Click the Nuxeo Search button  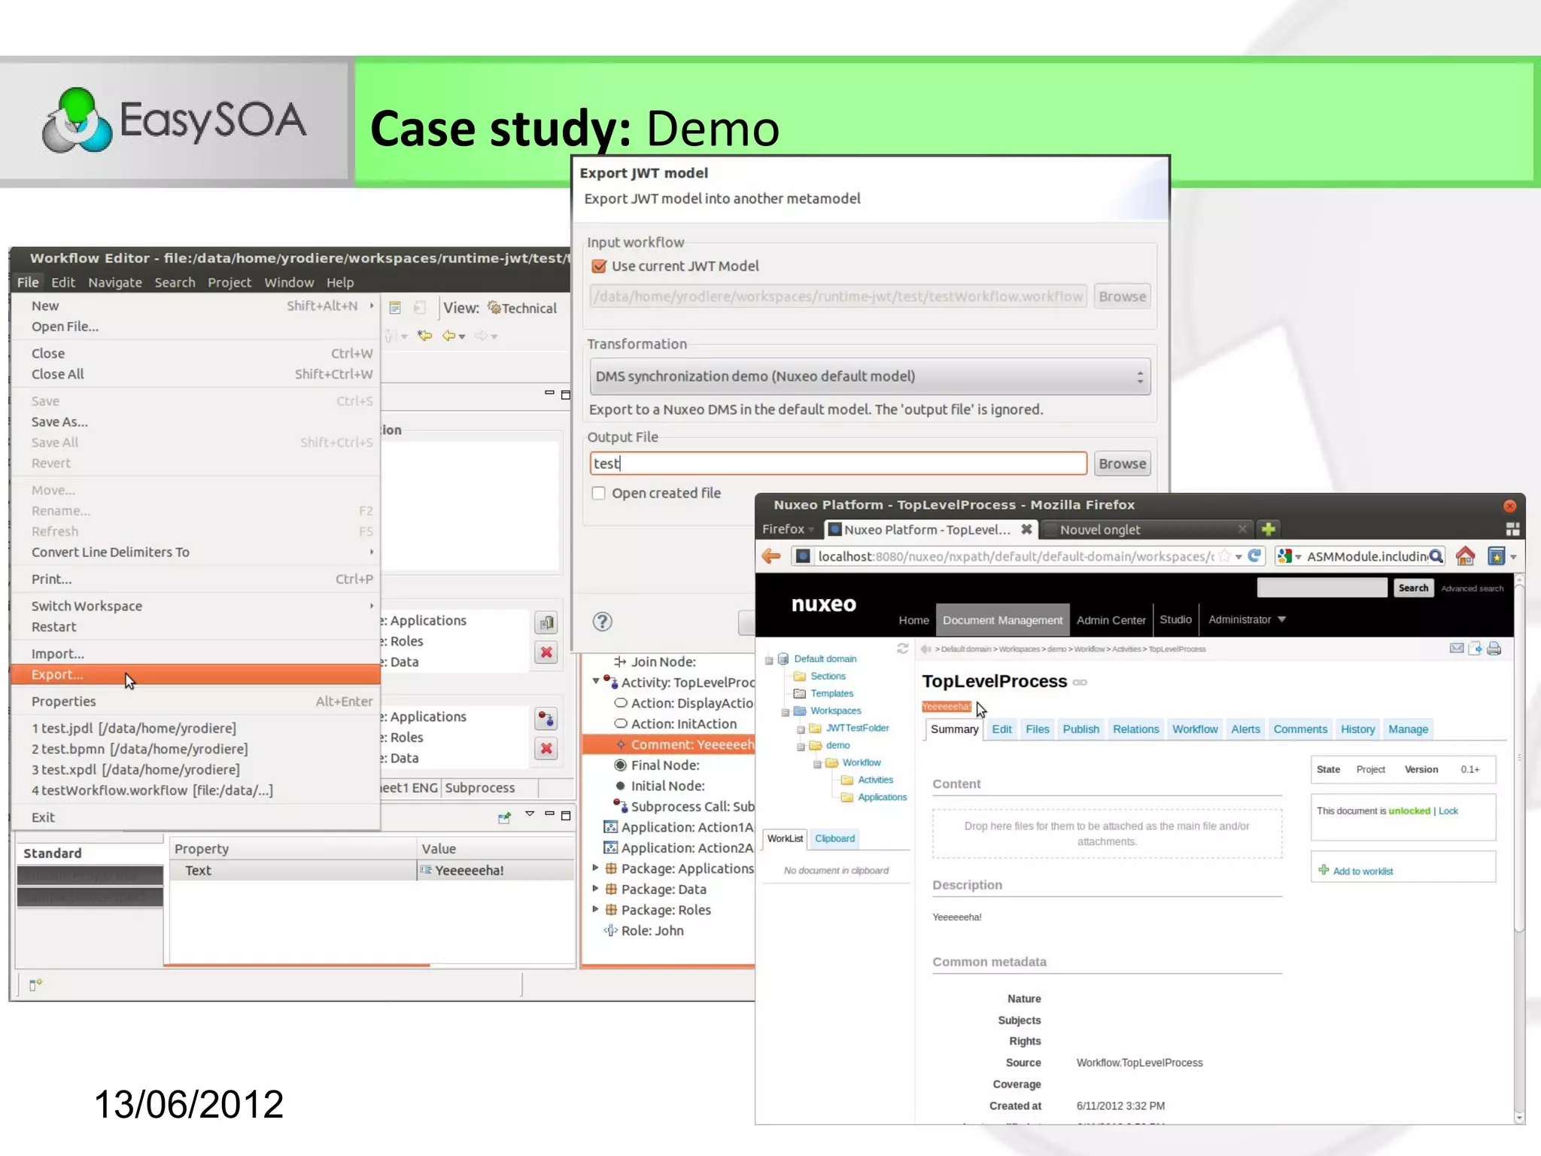pyautogui.click(x=1413, y=588)
